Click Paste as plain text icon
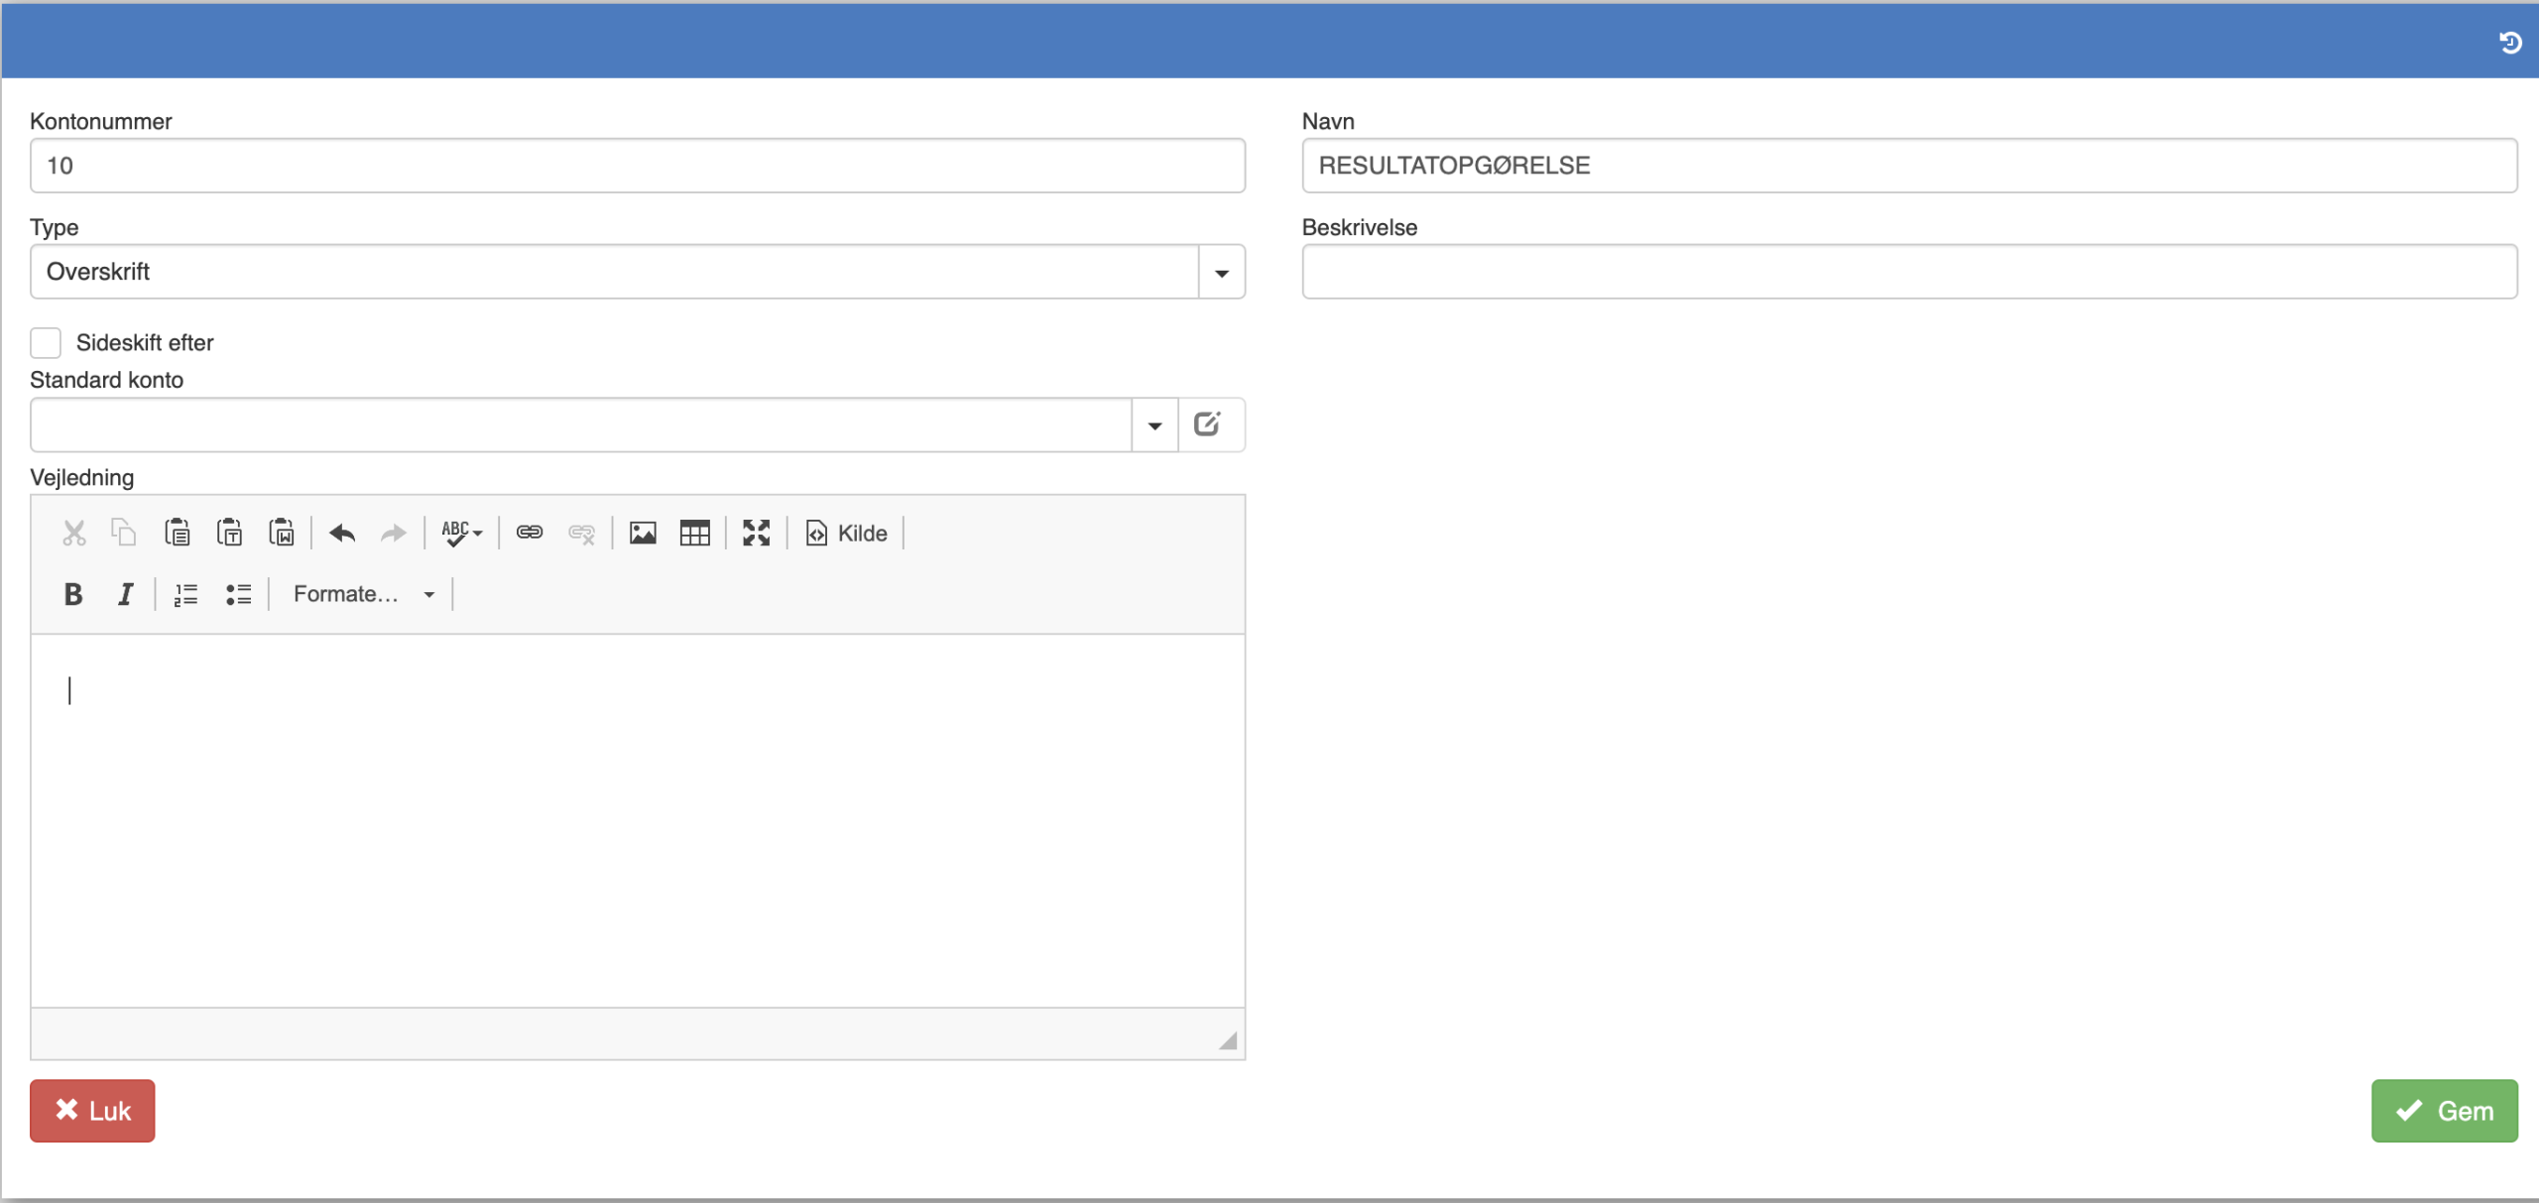This screenshot has width=2539, height=1203. (229, 534)
